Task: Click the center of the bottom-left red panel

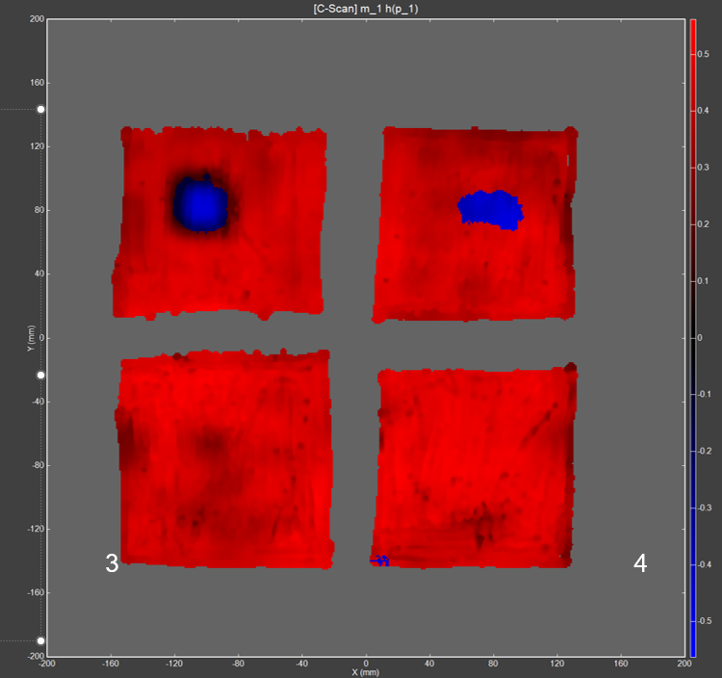Action: 225,458
